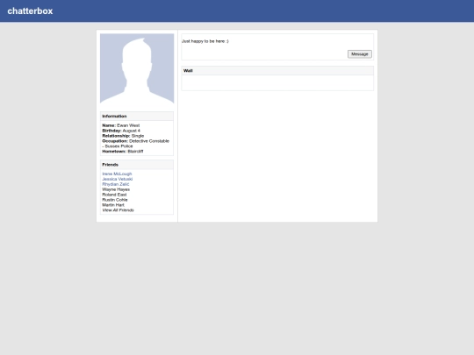The height and width of the screenshot is (355, 474).
Task: Click the status text 'Just happy to be here'
Action: tap(205, 41)
